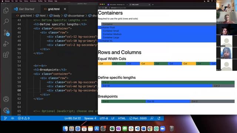This screenshot has width=237, height=133.
Task: Open Bookmarks menu in macOS menu bar
Action: point(33,1)
